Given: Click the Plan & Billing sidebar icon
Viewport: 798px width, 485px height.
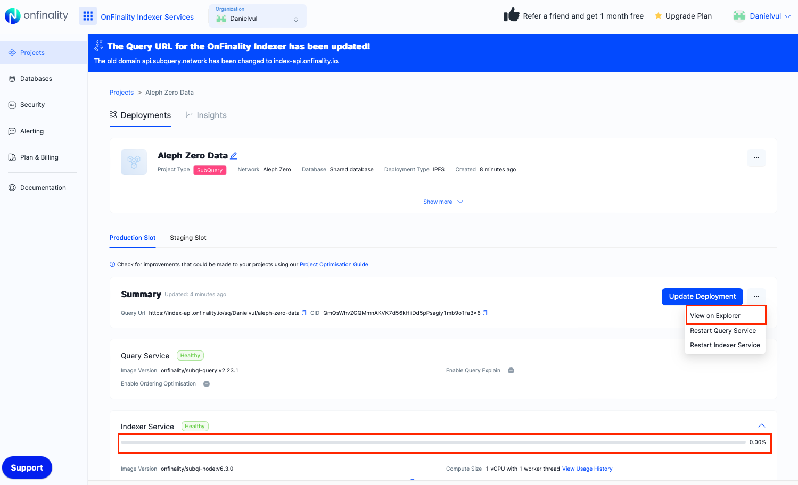Looking at the screenshot, I should pyautogui.click(x=12, y=157).
